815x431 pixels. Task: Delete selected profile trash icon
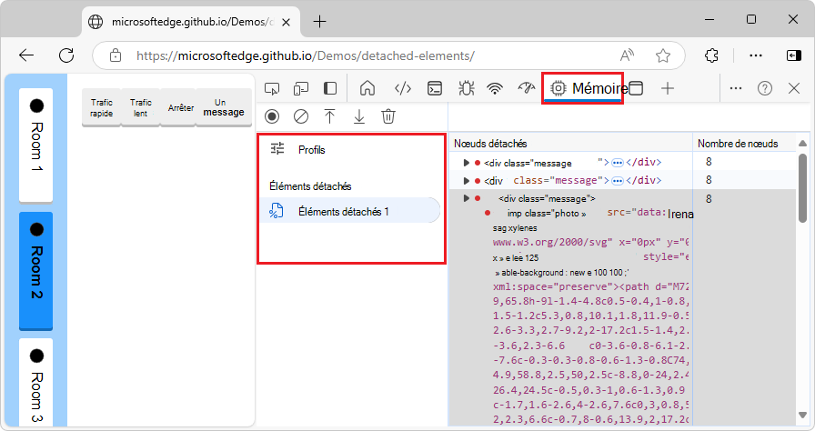click(388, 116)
